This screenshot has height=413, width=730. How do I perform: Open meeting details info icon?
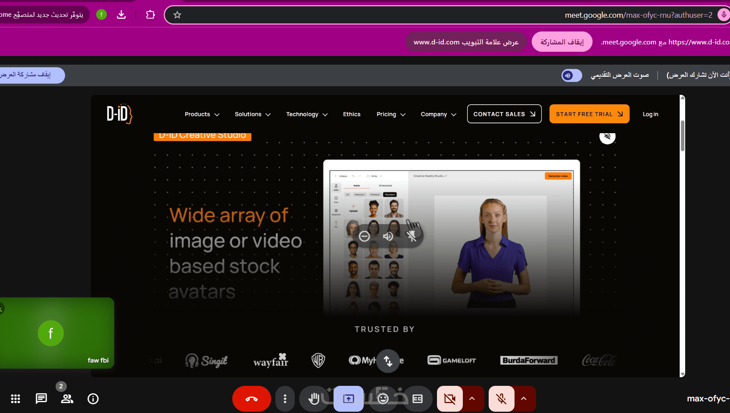[x=93, y=399]
